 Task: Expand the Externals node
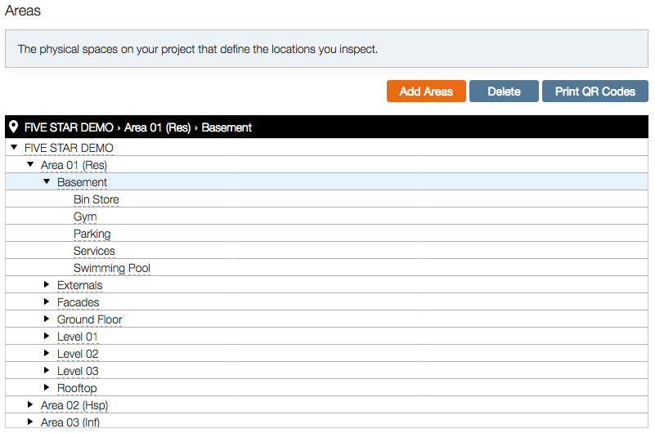point(47,284)
